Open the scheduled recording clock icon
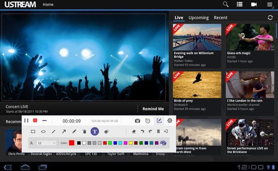 click(x=148, y=121)
